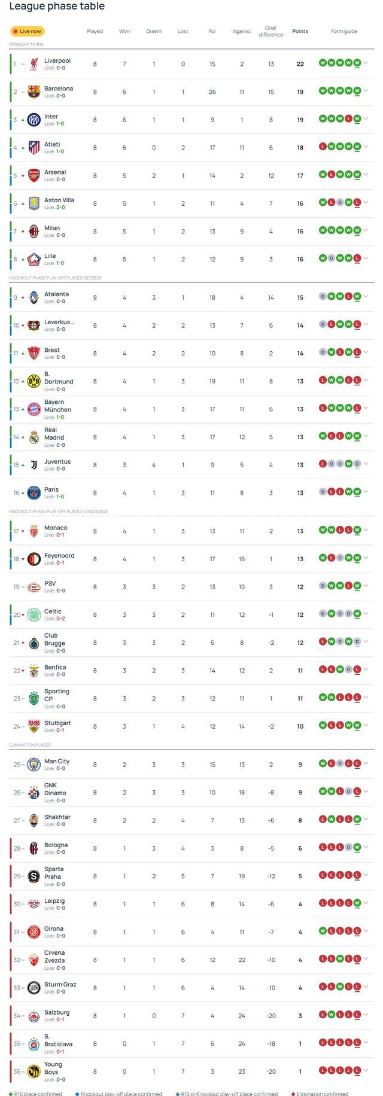
Task: Toggle the Live now switch
Action: pyautogui.click(x=28, y=31)
